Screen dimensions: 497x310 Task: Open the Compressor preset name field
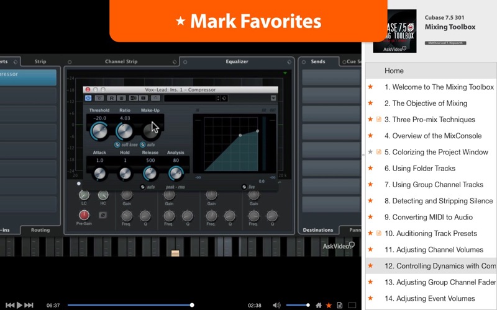190,99
